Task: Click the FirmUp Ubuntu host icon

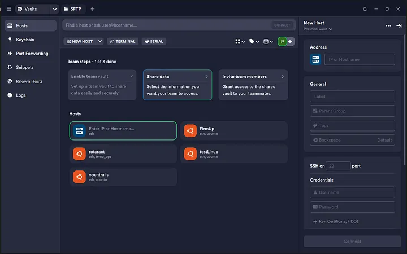Action: pos(190,131)
